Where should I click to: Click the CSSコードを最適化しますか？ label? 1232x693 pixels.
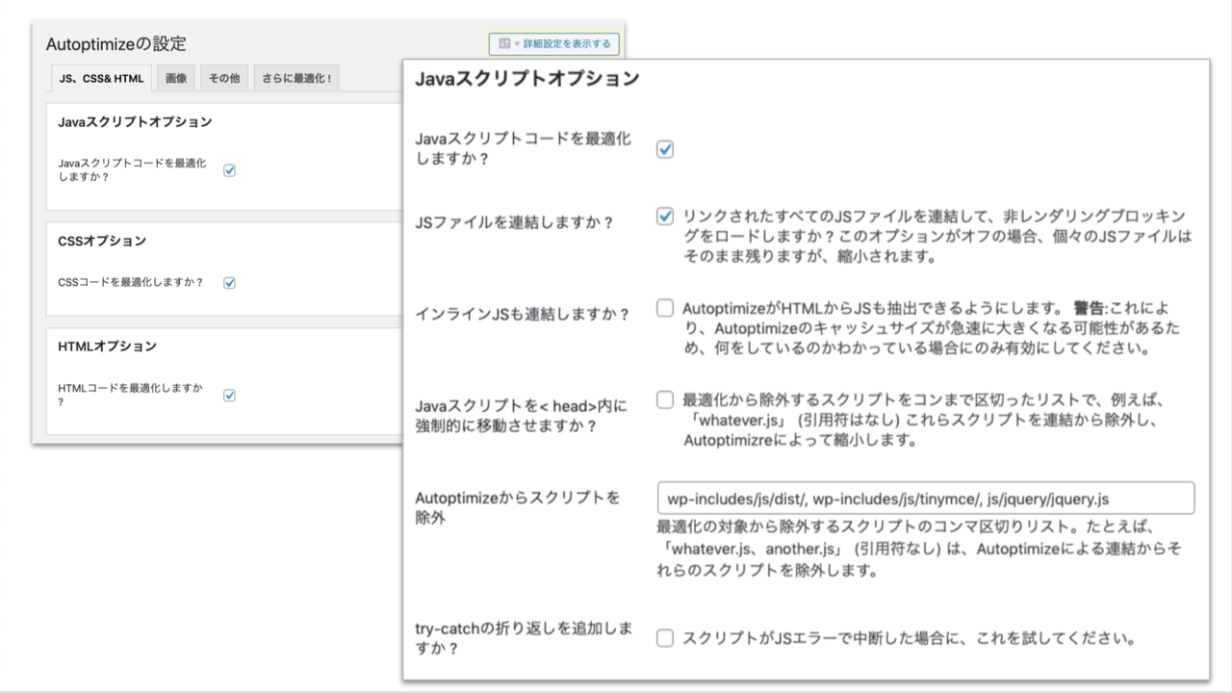click(x=131, y=283)
